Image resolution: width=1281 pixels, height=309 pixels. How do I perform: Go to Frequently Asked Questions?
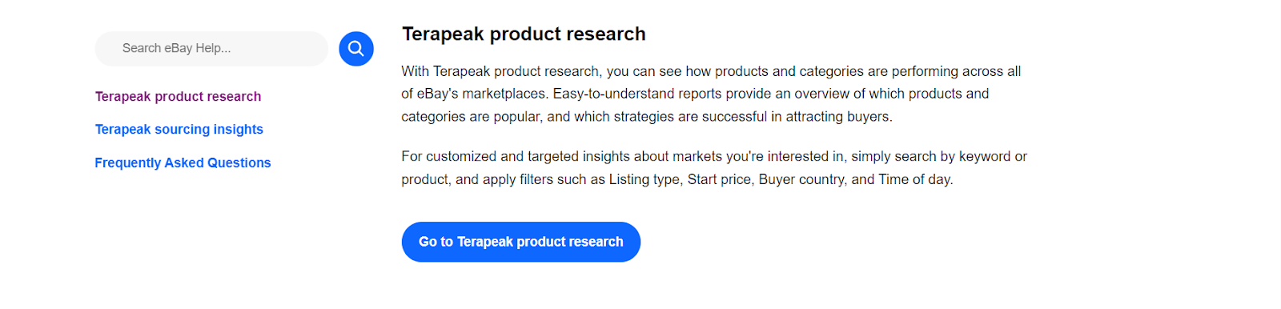pyautogui.click(x=183, y=163)
